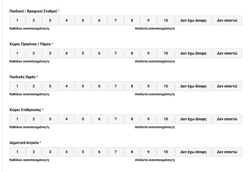This screenshot has width=249, height=172.
Task: Select rating 8 for Χώροι Στάθμευσης
Action: (132, 119)
